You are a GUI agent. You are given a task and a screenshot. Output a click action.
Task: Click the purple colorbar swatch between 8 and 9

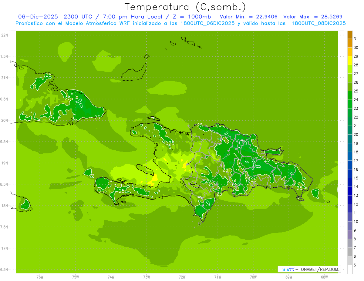click(x=350, y=235)
